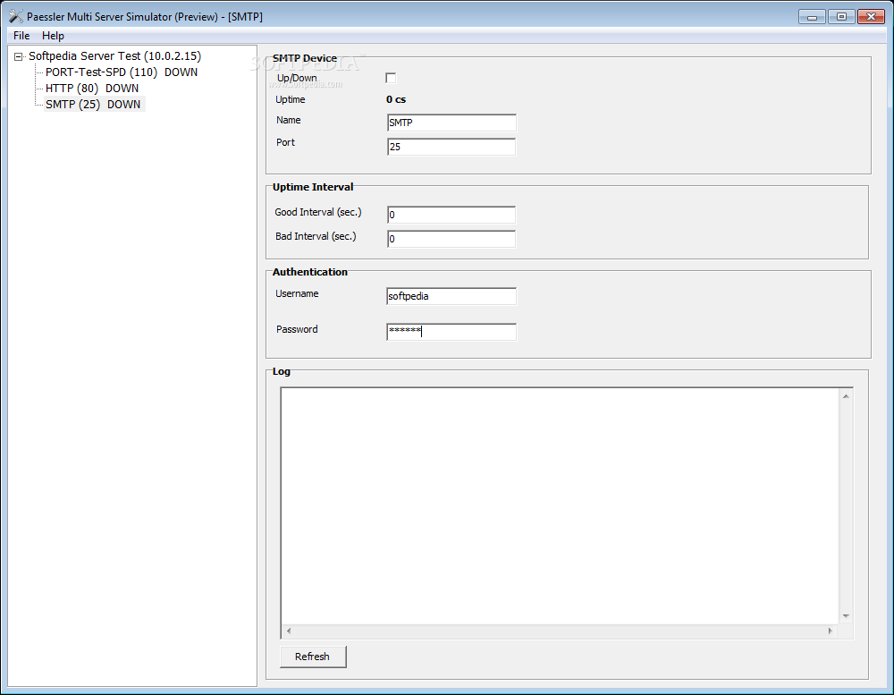The image size is (894, 695).
Task: Click the Username input field
Action: click(451, 296)
